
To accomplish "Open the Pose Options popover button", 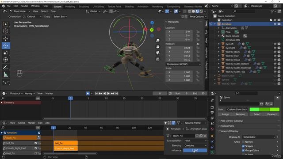I will (x=198, y=17).
